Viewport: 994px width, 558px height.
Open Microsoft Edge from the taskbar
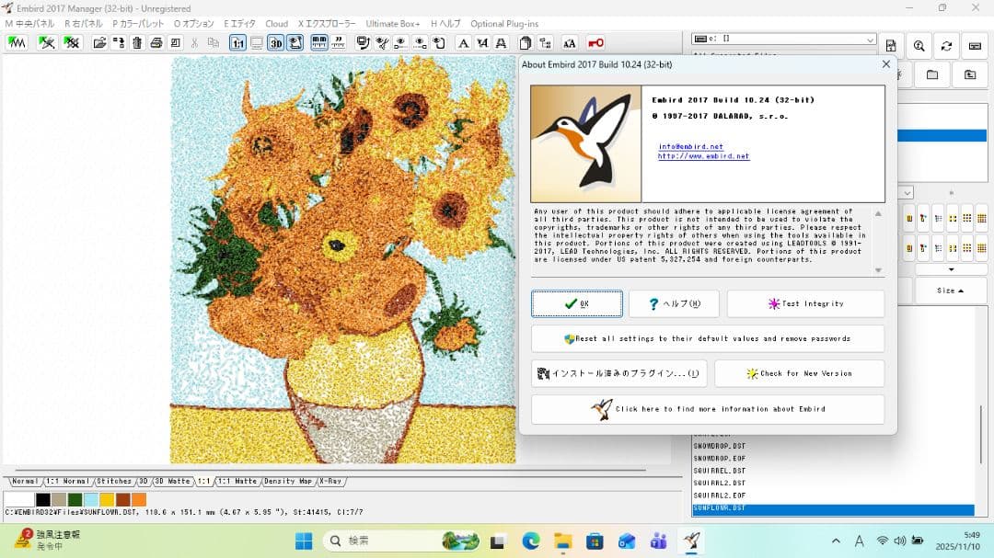(x=531, y=541)
